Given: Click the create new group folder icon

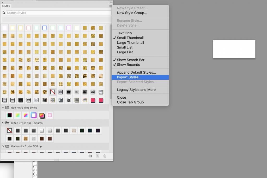Looking at the screenshot, I should 90,156.
